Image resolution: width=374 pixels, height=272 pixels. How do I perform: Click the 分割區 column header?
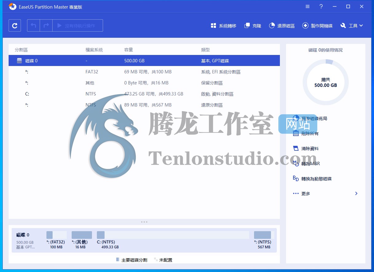point(21,50)
